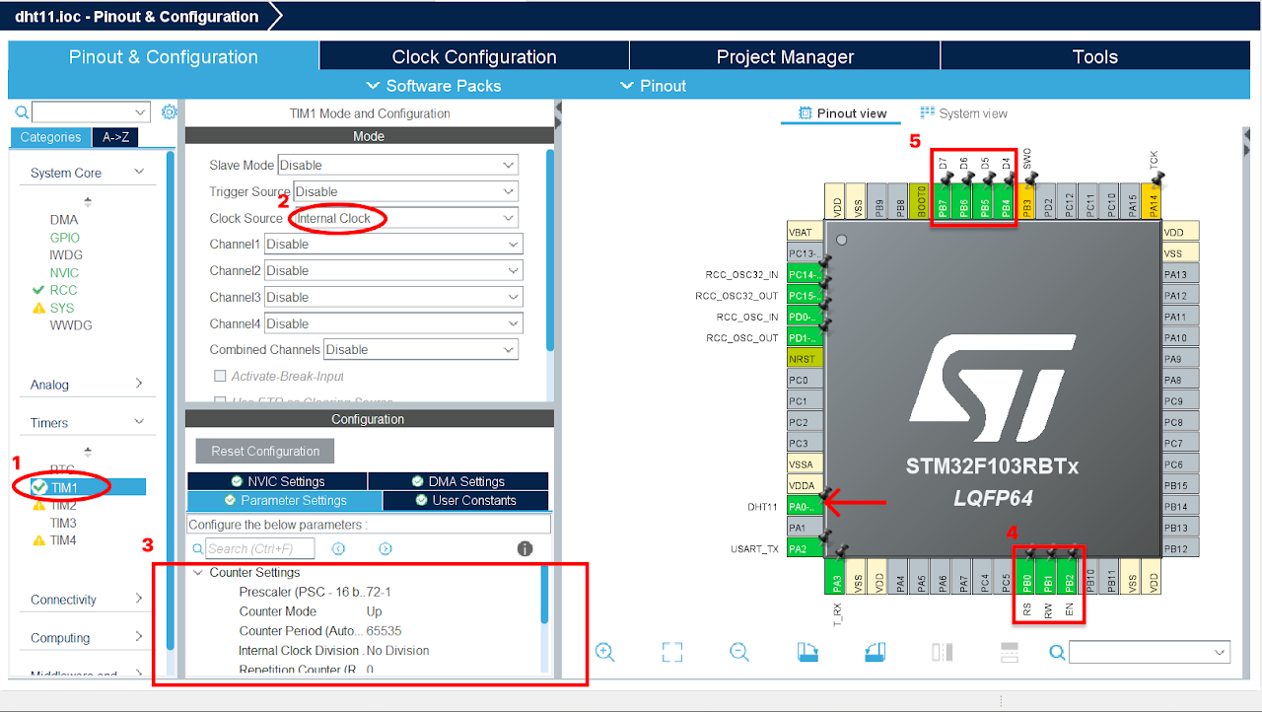The height and width of the screenshot is (712, 1262).
Task: Open the NVIC Settings tab
Action: 277,480
